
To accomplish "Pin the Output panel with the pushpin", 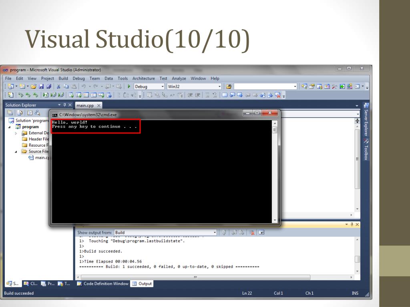I will [x=352, y=225].
